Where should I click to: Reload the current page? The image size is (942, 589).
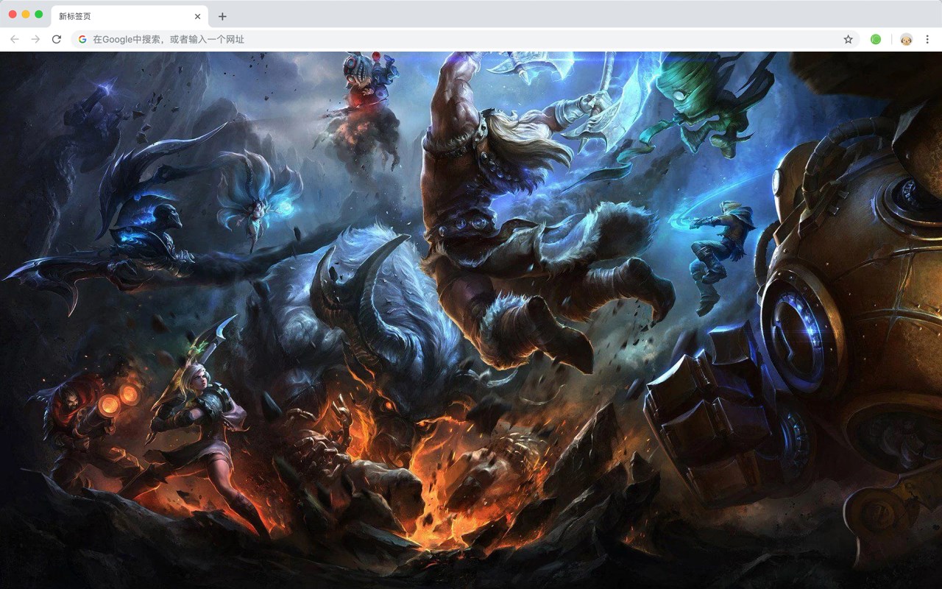click(x=57, y=39)
